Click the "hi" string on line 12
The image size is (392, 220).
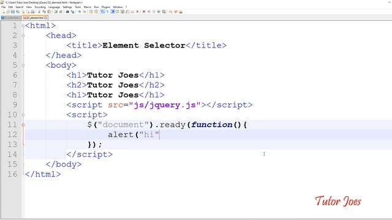pos(149,134)
